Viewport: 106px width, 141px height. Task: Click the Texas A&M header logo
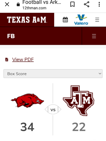(27, 20)
